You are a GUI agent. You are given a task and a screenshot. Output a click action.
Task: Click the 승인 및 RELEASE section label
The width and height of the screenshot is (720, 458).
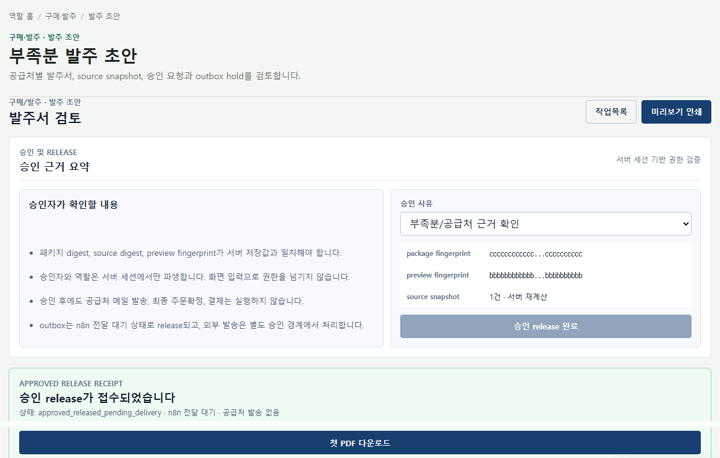pos(48,153)
